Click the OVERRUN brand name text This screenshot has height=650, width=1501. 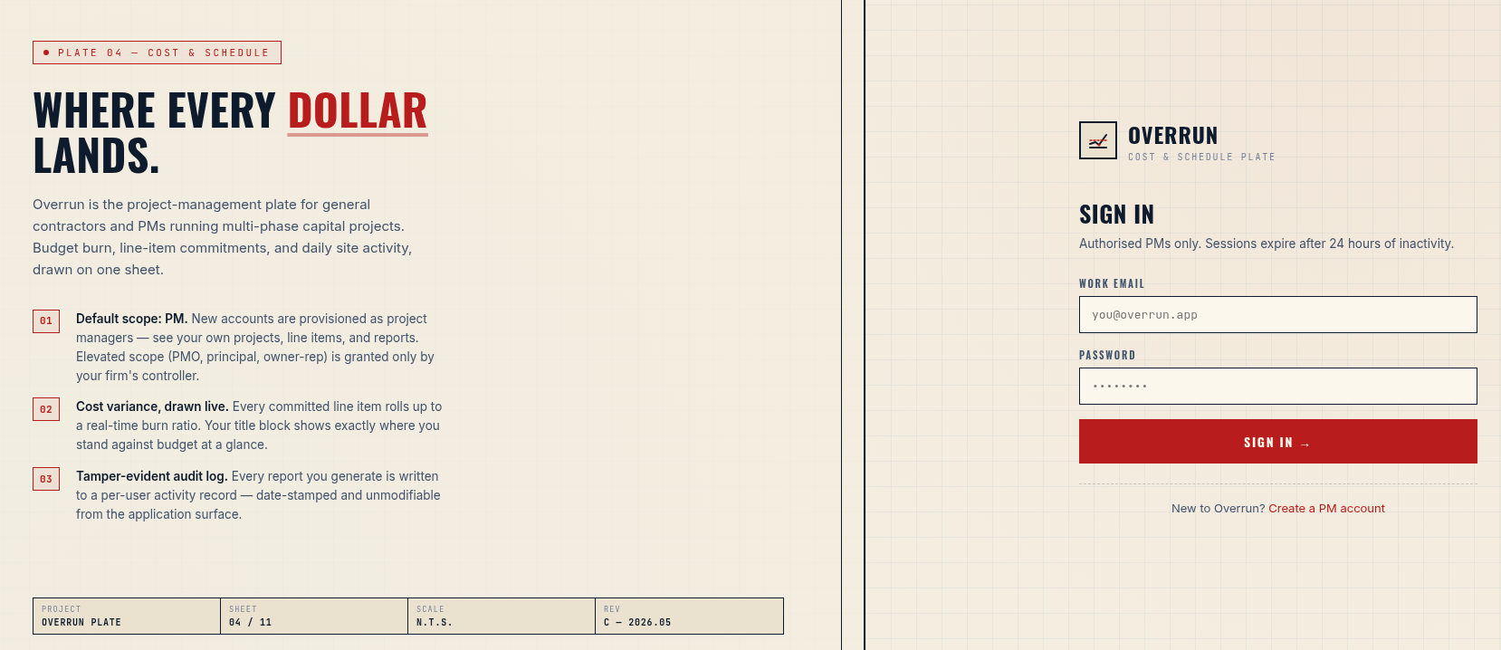1172,136
